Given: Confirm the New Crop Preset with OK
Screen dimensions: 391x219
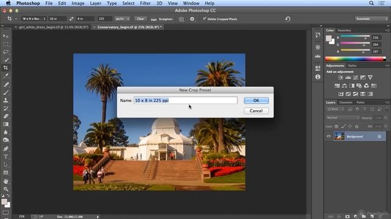Looking at the screenshot, I should click(x=256, y=100).
